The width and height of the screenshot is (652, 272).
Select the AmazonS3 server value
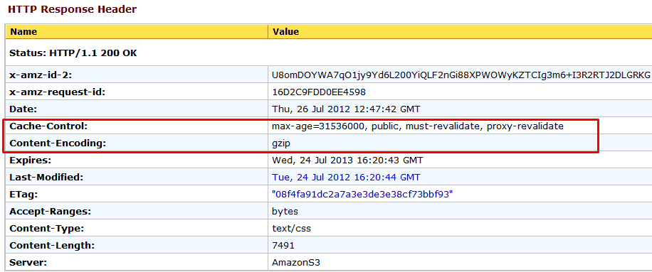pyautogui.click(x=296, y=263)
